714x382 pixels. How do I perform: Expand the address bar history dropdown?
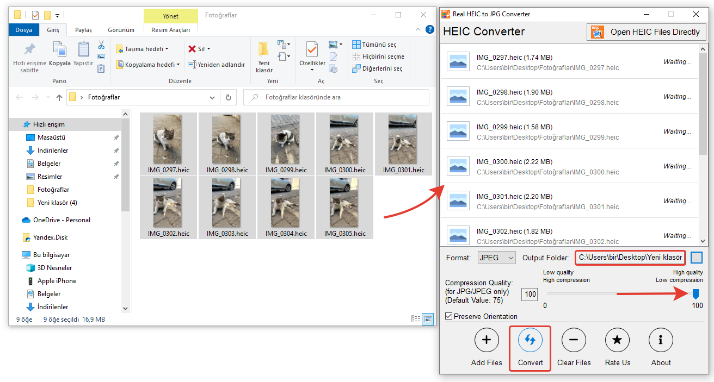click(212, 98)
